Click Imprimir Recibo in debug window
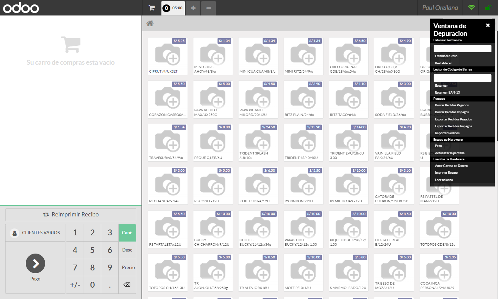Screen dimensions: 498x299 [446, 173]
